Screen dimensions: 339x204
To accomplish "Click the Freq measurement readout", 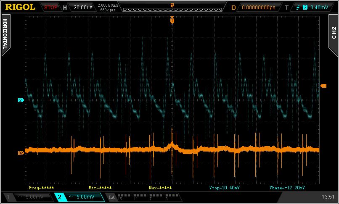I will click(x=41, y=188).
